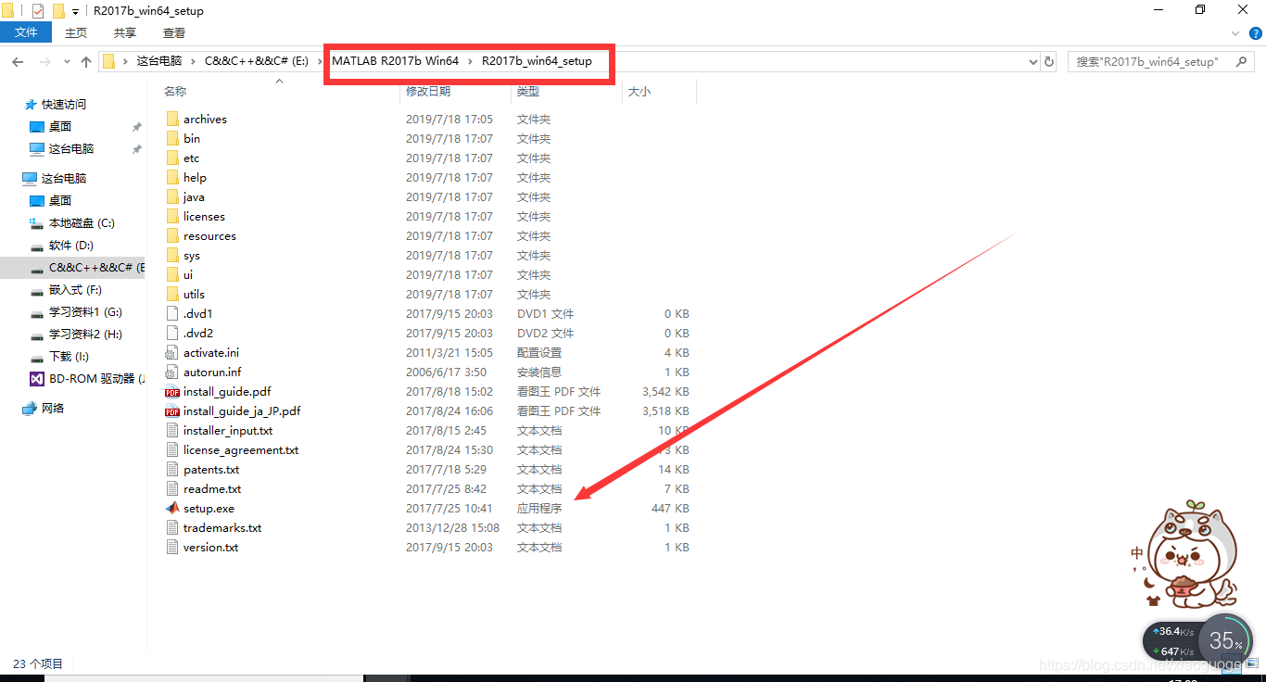Image resolution: width=1266 pixels, height=682 pixels.
Task: Click C&&C++&&C# (E:) breadcrumb segment
Action: click(256, 61)
